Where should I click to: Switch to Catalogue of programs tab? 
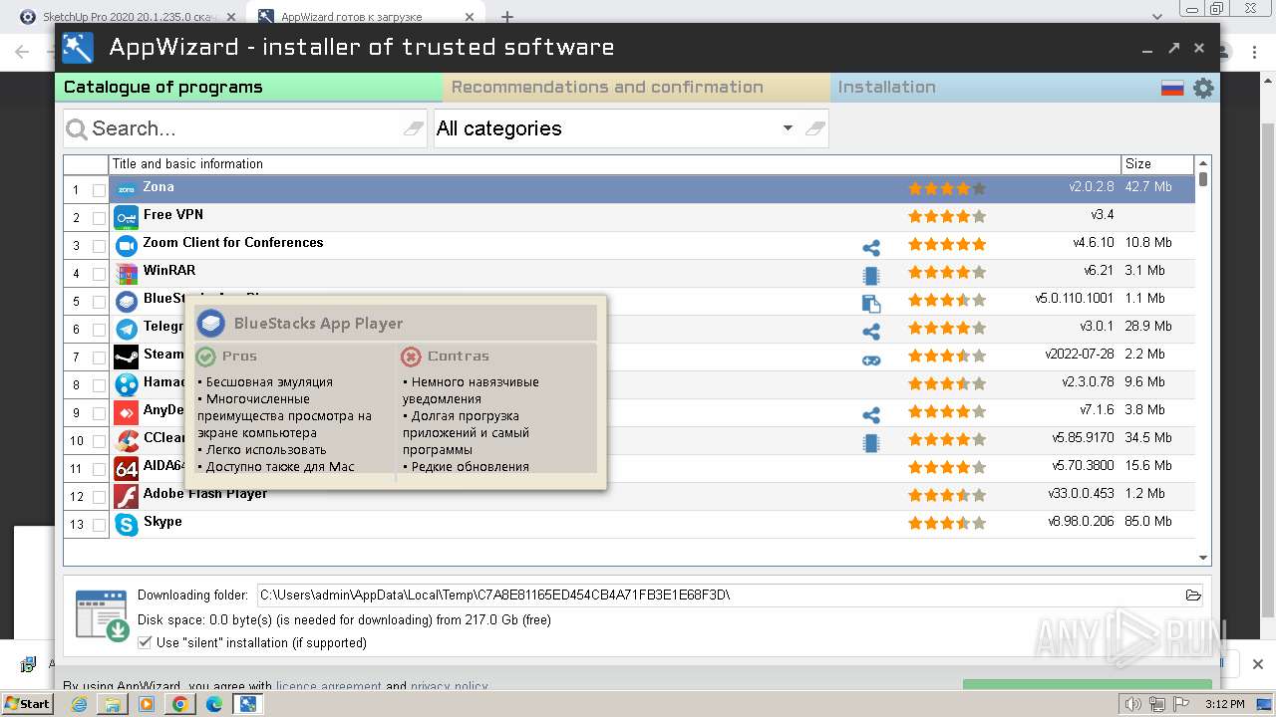pos(248,88)
